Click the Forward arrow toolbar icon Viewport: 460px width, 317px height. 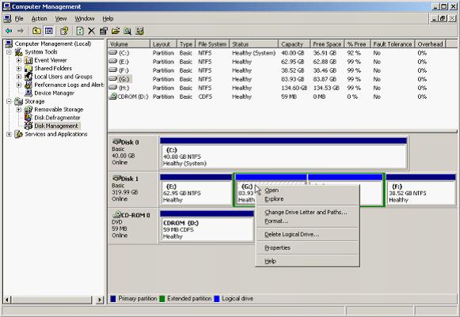tap(21, 31)
